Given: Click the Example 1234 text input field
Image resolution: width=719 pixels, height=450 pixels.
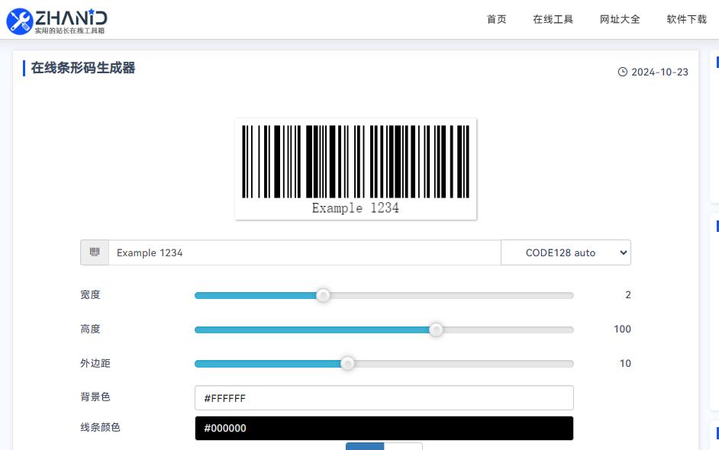Looking at the screenshot, I should coord(305,252).
